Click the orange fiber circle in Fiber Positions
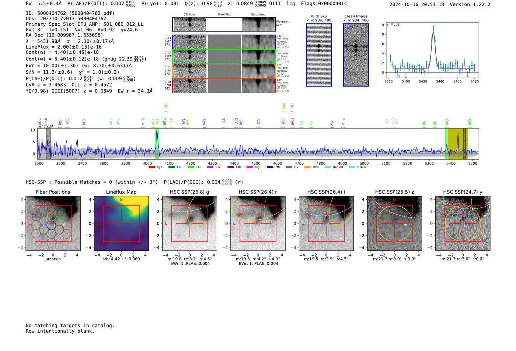The height and width of the screenshot is (351, 516). coord(52,216)
